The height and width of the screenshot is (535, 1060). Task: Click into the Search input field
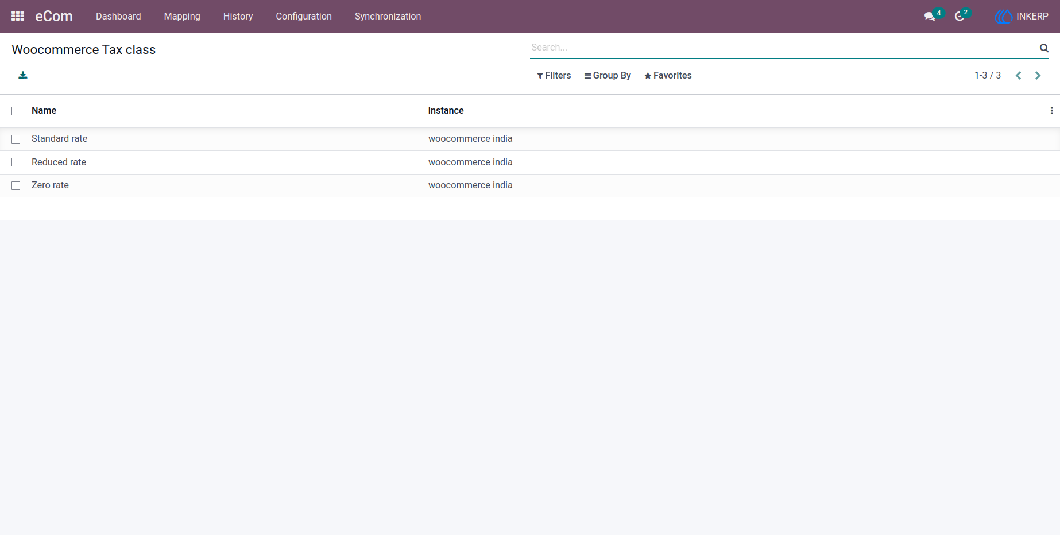(x=783, y=48)
